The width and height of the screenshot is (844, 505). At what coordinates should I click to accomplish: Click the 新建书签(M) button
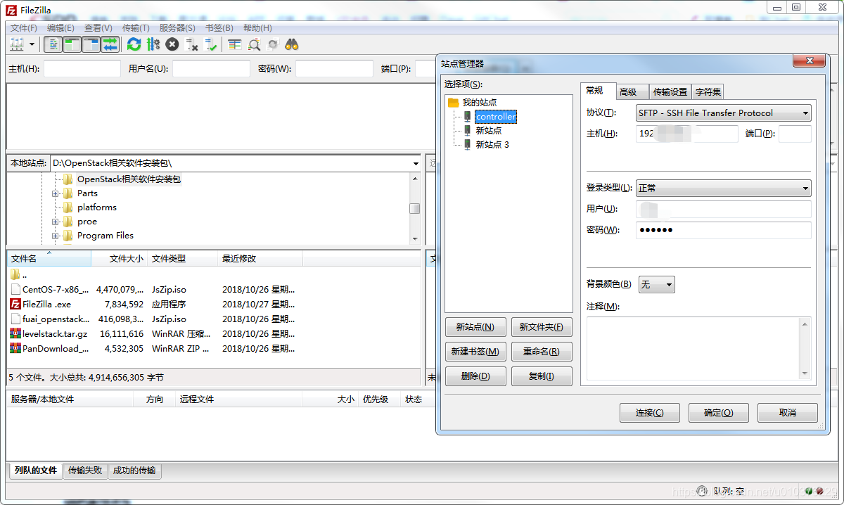(x=475, y=352)
